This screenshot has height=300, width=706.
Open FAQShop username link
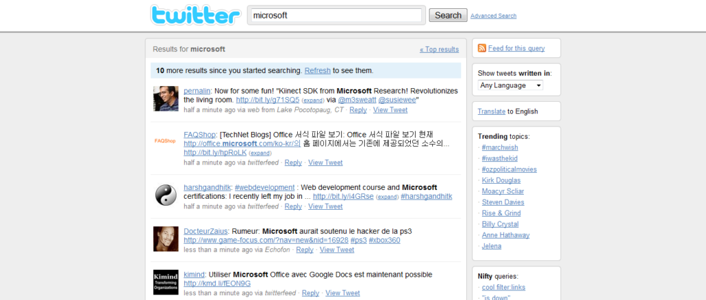200,134
